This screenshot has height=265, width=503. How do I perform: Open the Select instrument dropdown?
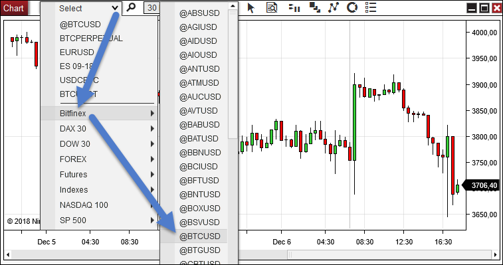pos(88,9)
